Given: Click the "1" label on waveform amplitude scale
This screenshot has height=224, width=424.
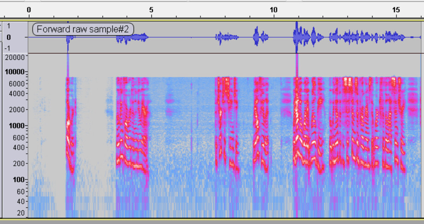Looking at the screenshot, I should pos(9,26).
